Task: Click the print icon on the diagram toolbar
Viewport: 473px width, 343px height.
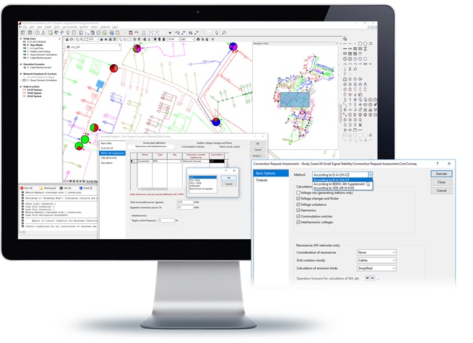Action: pos(199,39)
